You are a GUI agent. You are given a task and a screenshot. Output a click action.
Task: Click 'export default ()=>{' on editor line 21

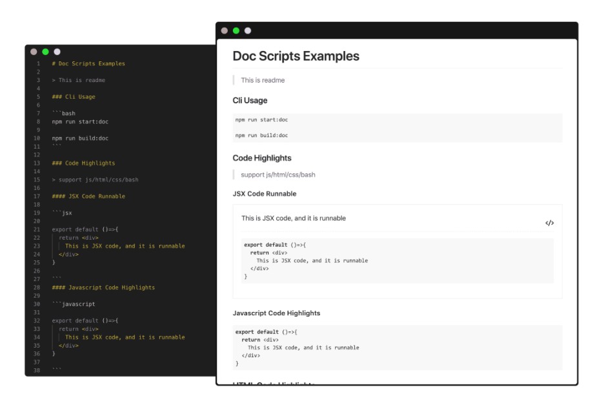tap(85, 229)
